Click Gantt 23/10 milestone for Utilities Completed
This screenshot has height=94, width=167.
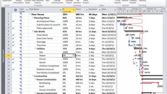[x=141, y=66]
